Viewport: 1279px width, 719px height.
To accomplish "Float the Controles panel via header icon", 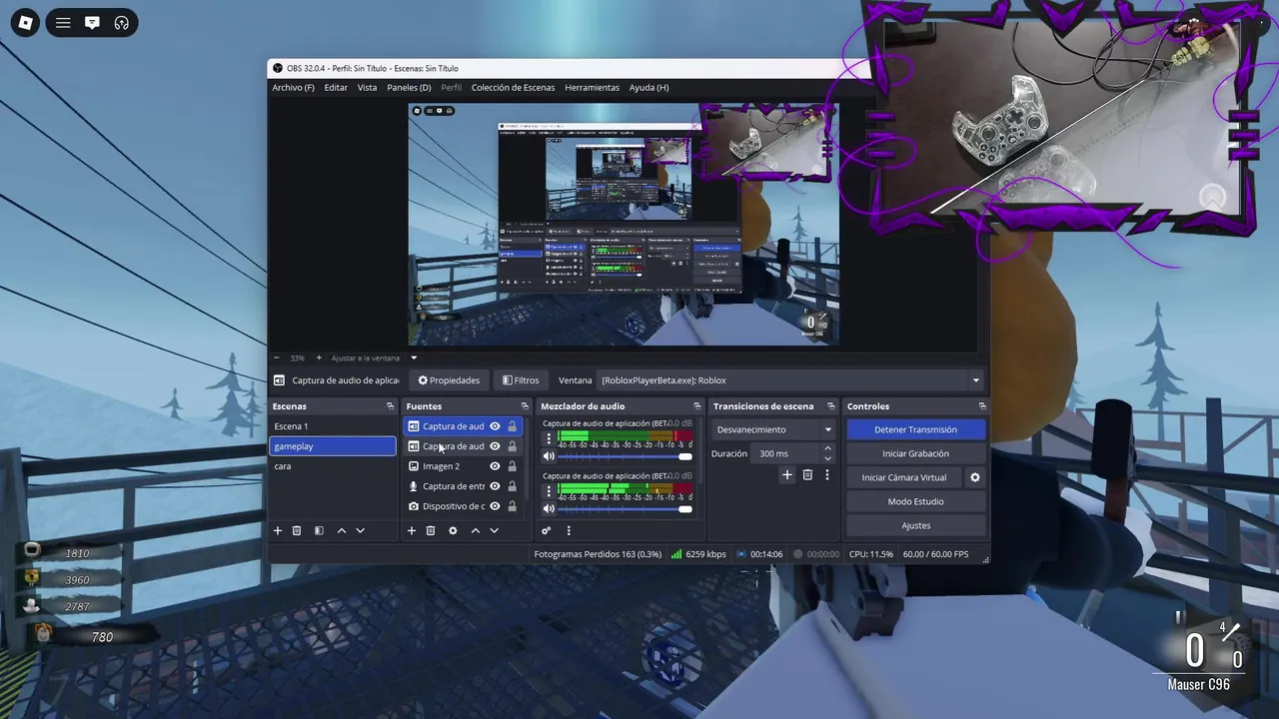I will pos(982,406).
